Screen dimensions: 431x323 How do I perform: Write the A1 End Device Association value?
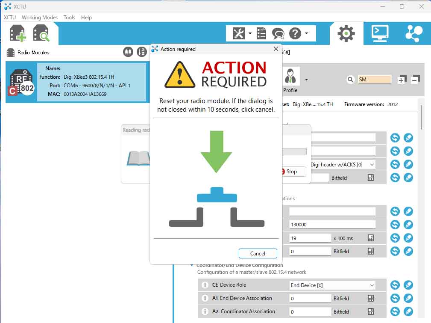pos(408,298)
